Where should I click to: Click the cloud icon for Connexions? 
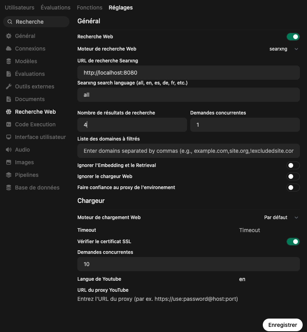pos(9,49)
